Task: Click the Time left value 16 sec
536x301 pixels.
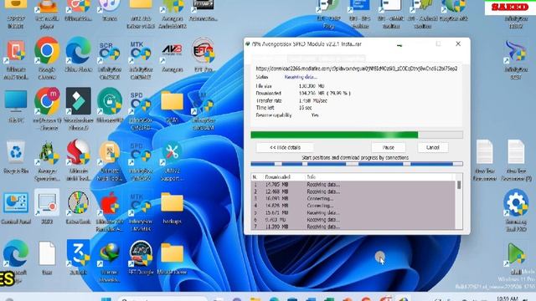Action: (305, 108)
